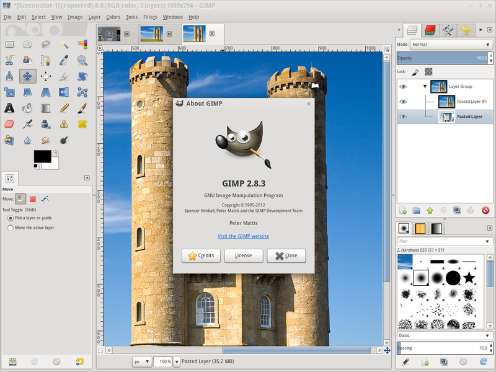Select the Ellipse Select tool
Screen dimensions: 496x372
coord(27,44)
